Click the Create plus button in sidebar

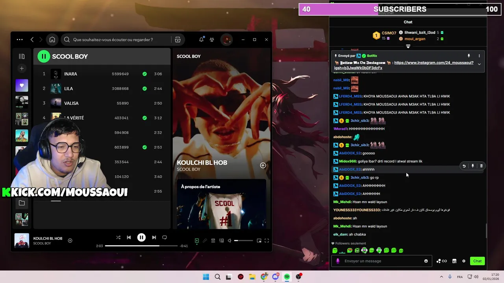pos(22,68)
